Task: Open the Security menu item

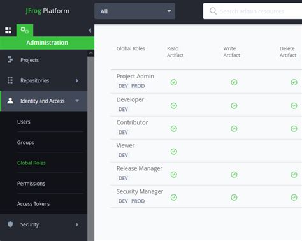Action: tap(43, 224)
